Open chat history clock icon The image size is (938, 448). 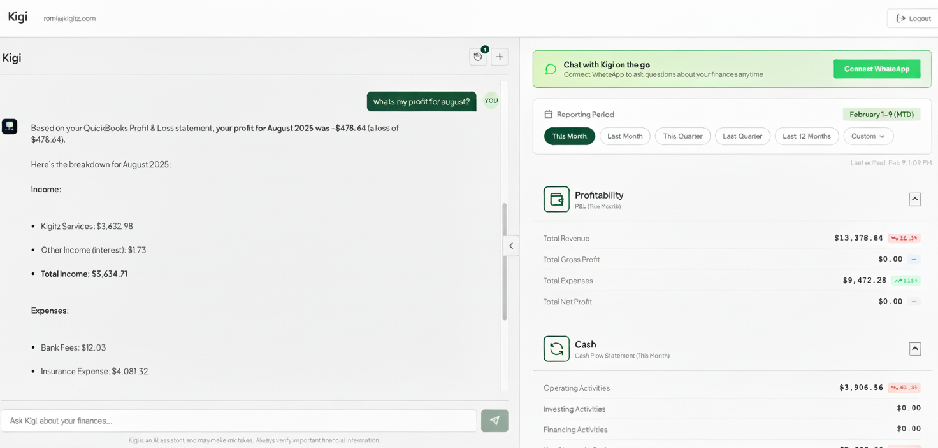click(x=478, y=57)
